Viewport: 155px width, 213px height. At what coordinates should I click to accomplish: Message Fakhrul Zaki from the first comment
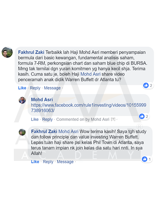(x=52, y=88)
